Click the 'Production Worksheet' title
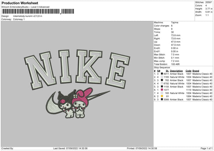214x151 pixels. pyautogui.click(x=20, y=3)
